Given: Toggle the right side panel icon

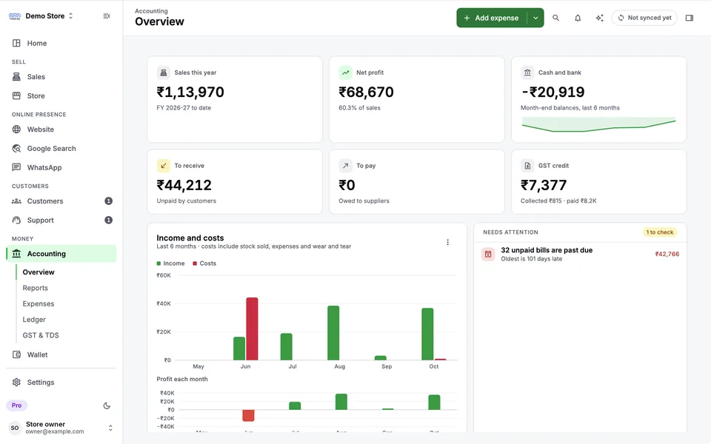Looking at the screenshot, I should coord(690,18).
